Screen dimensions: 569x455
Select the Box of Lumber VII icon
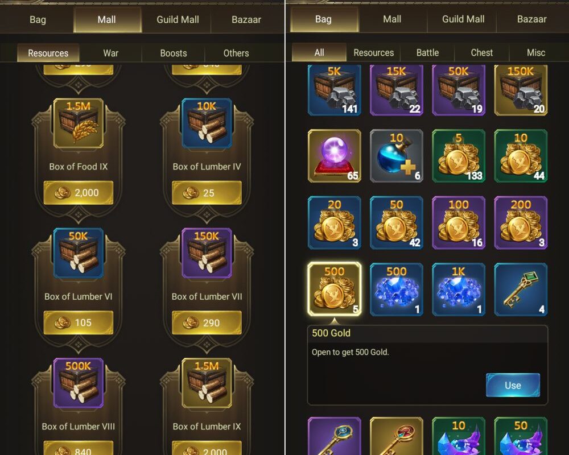(207, 253)
